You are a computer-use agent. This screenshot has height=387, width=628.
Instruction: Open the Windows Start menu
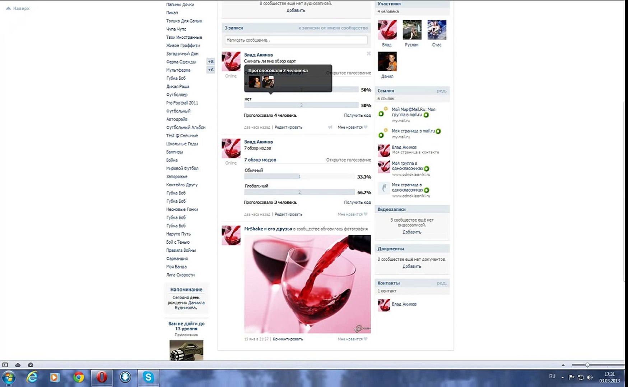coord(9,377)
